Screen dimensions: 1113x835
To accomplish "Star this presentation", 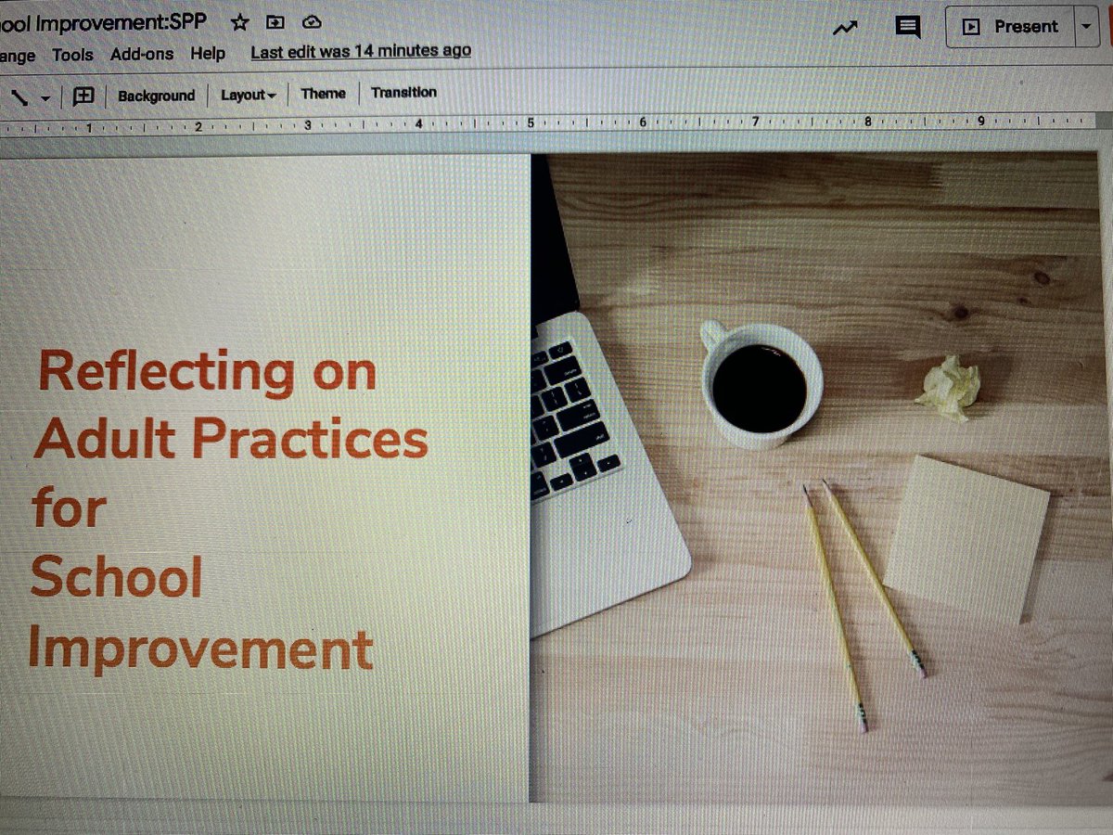I will pyautogui.click(x=239, y=22).
